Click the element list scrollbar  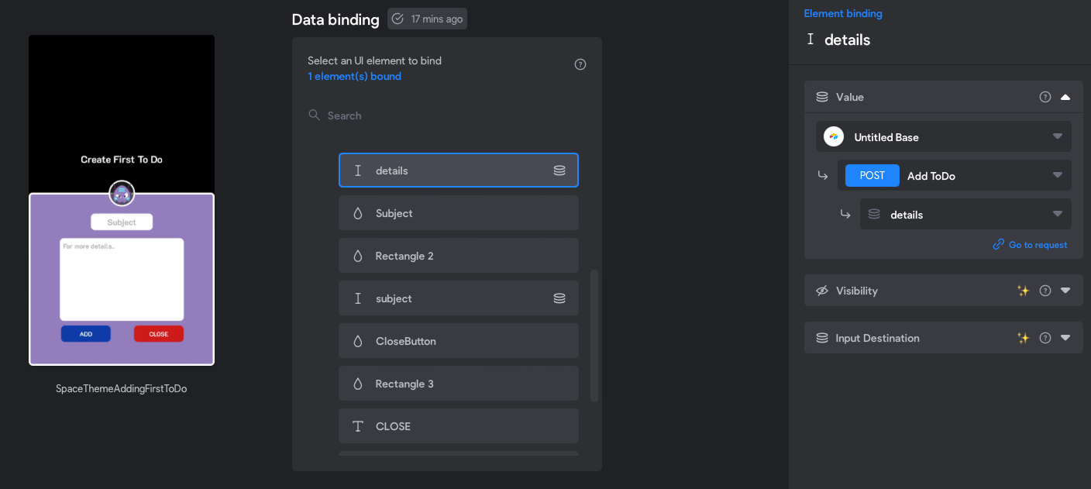point(594,336)
